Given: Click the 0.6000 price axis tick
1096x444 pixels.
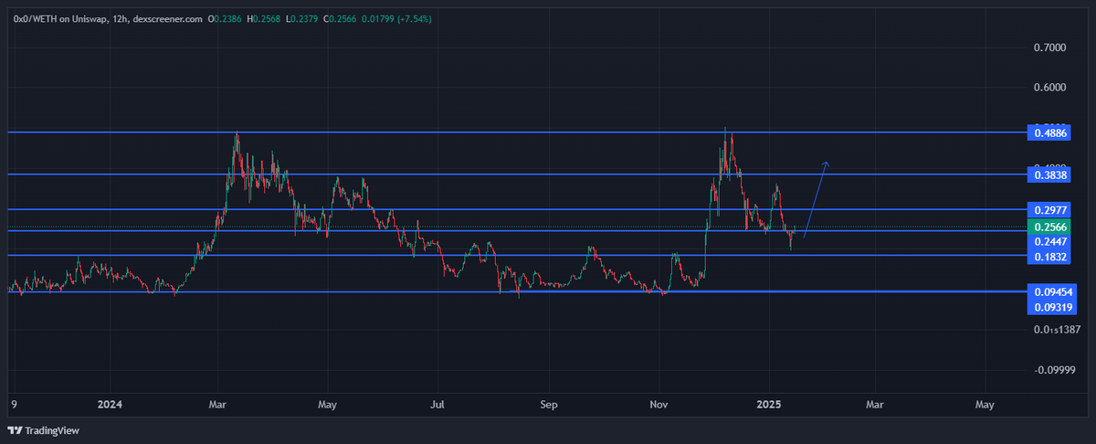Looking at the screenshot, I should click(x=1049, y=88).
